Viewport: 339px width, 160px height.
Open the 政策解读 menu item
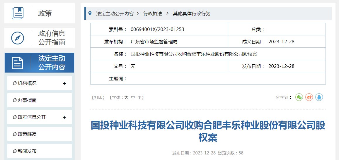coord(40,134)
